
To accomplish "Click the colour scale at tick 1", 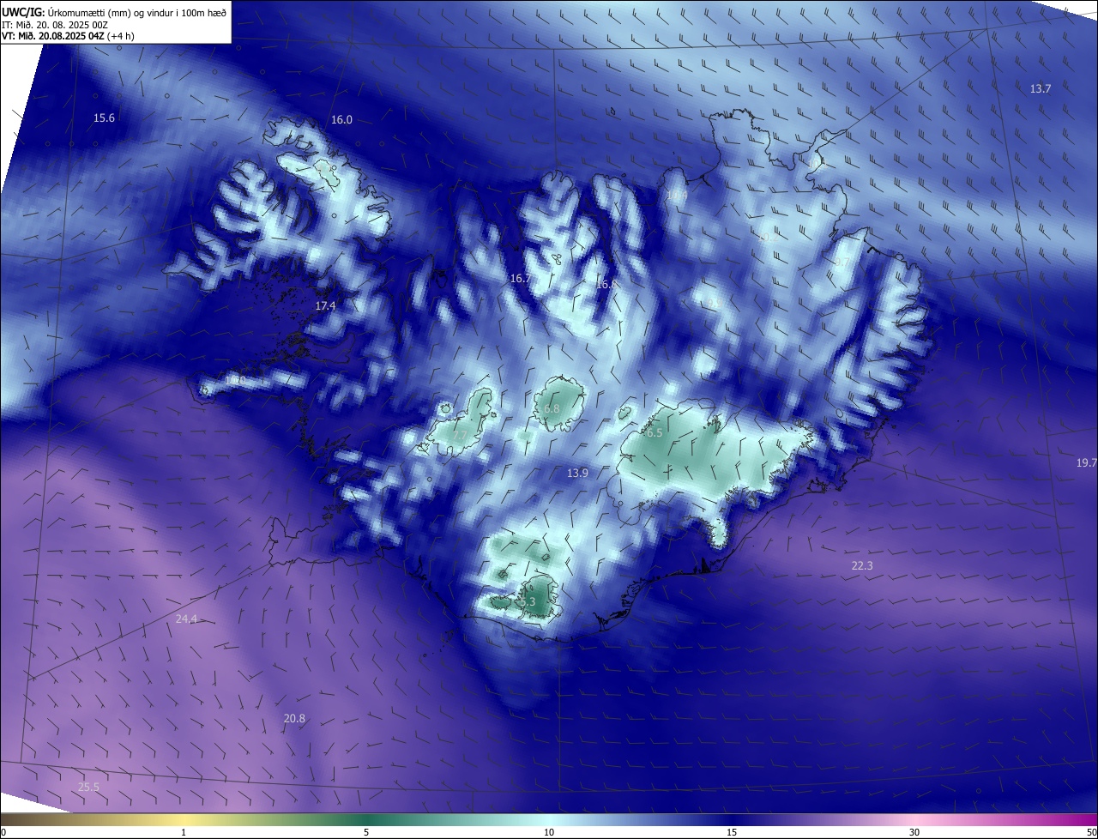I will pyautogui.click(x=184, y=832).
